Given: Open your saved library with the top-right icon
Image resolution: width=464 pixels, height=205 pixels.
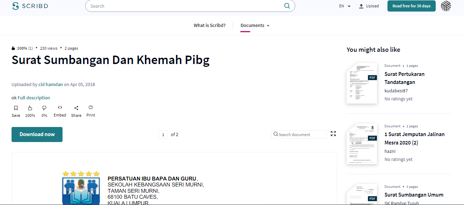Looking at the screenshot, I should [x=446, y=6].
